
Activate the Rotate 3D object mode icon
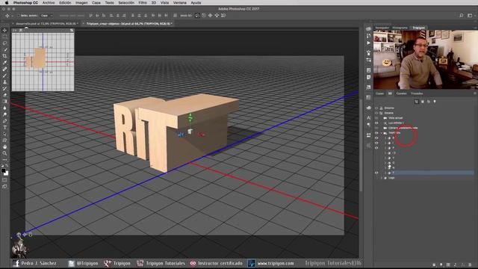[x=197, y=15]
